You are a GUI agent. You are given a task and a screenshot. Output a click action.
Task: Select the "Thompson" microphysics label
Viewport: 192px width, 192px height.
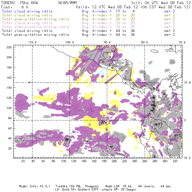click(x=92, y=186)
